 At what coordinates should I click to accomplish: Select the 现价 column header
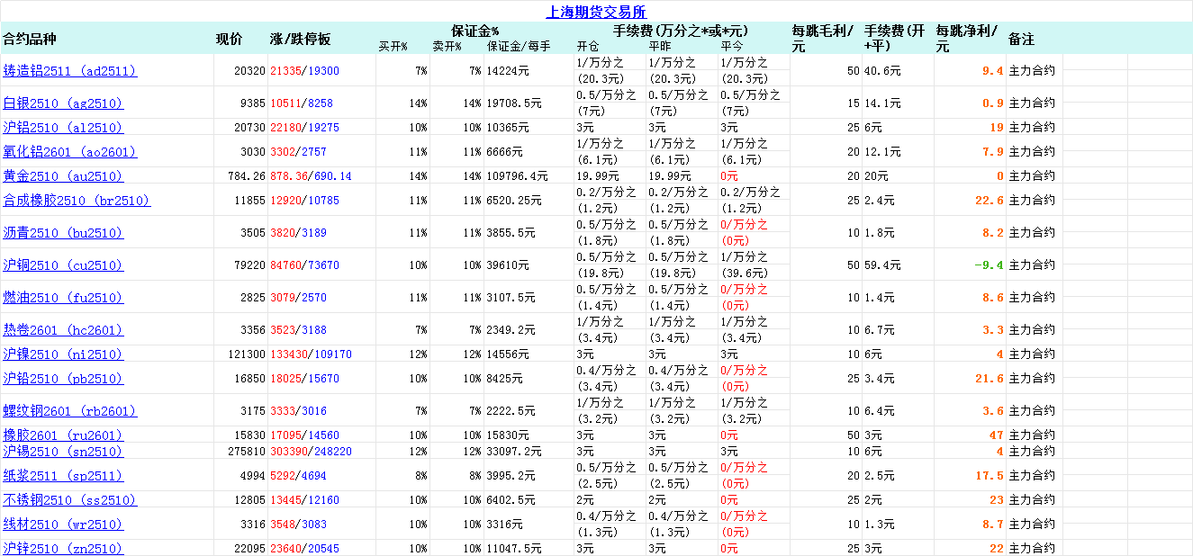click(x=229, y=39)
